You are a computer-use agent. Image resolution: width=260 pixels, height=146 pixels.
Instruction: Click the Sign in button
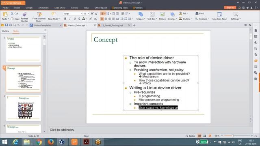230,8
